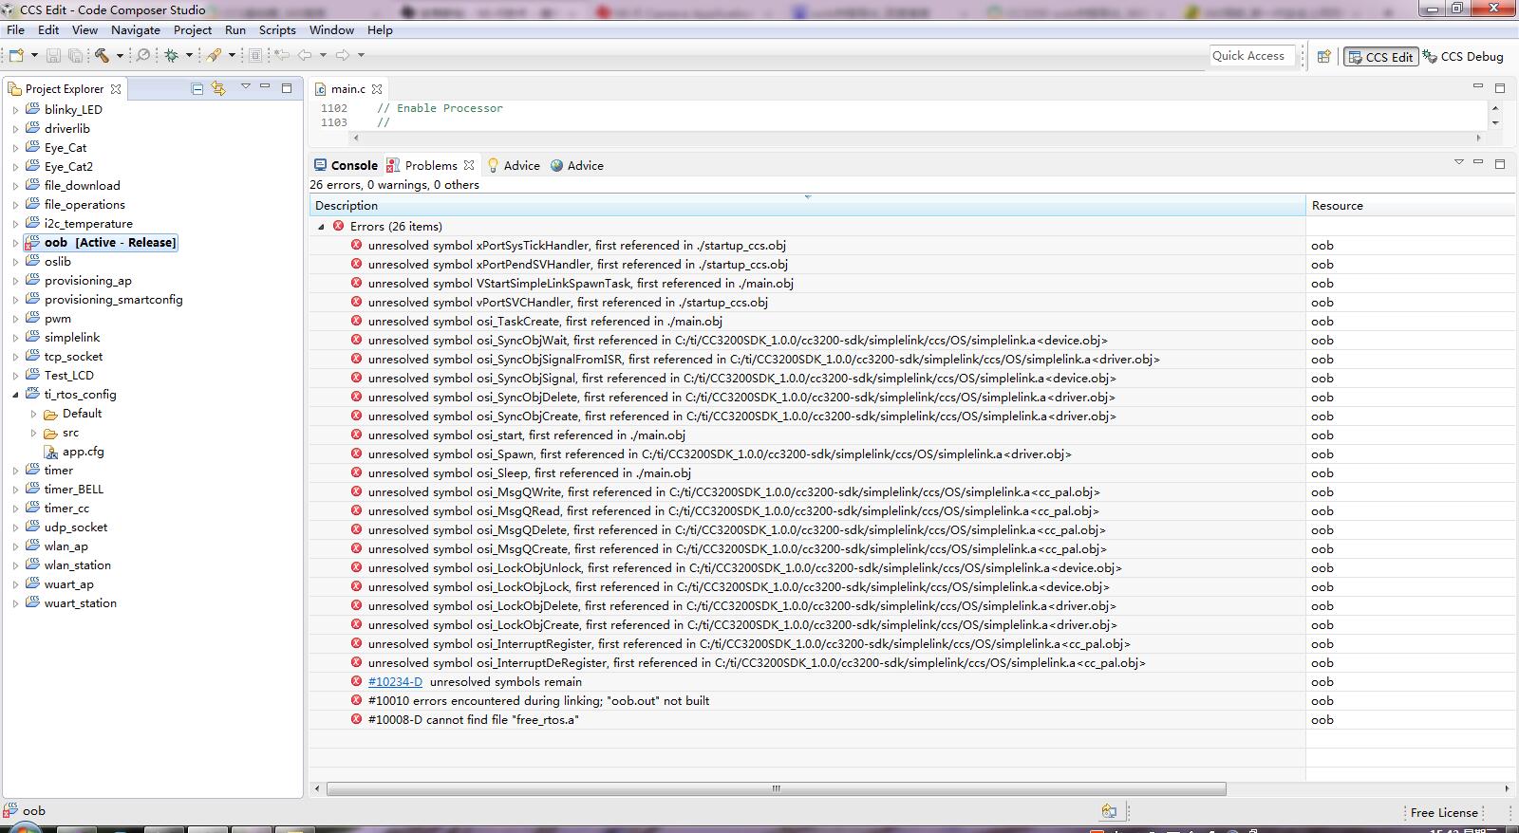Maximize the Project Explorer panel
Image resolution: width=1519 pixels, height=833 pixels.
click(x=286, y=87)
